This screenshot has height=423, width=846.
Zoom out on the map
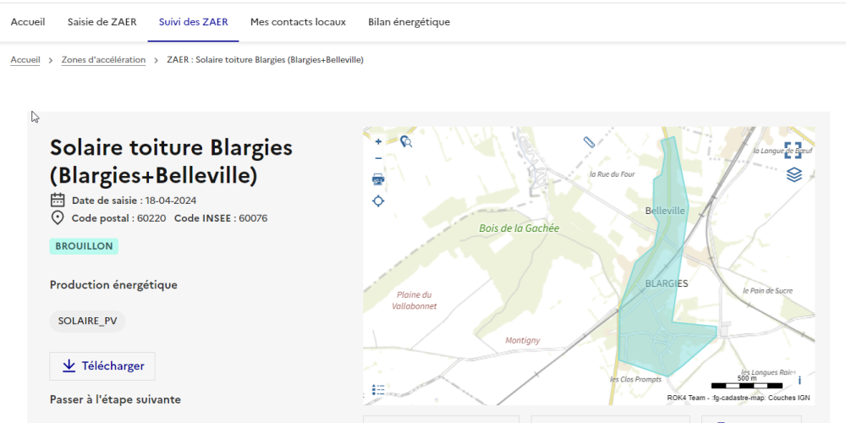coord(378,158)
